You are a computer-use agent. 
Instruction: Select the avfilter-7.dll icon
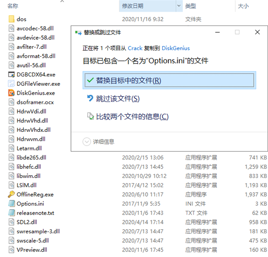tap(12, 46)
